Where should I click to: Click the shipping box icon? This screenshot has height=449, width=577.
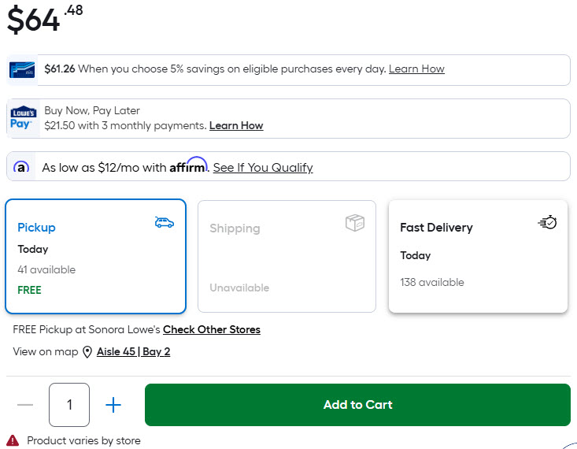click(x=355, y=223)
